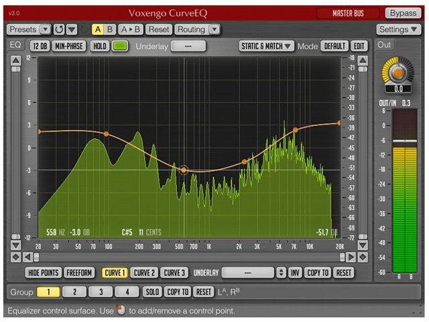Viewport: 429px width, 322px height.
Task: Select Group 2
Action: [74, 292]
